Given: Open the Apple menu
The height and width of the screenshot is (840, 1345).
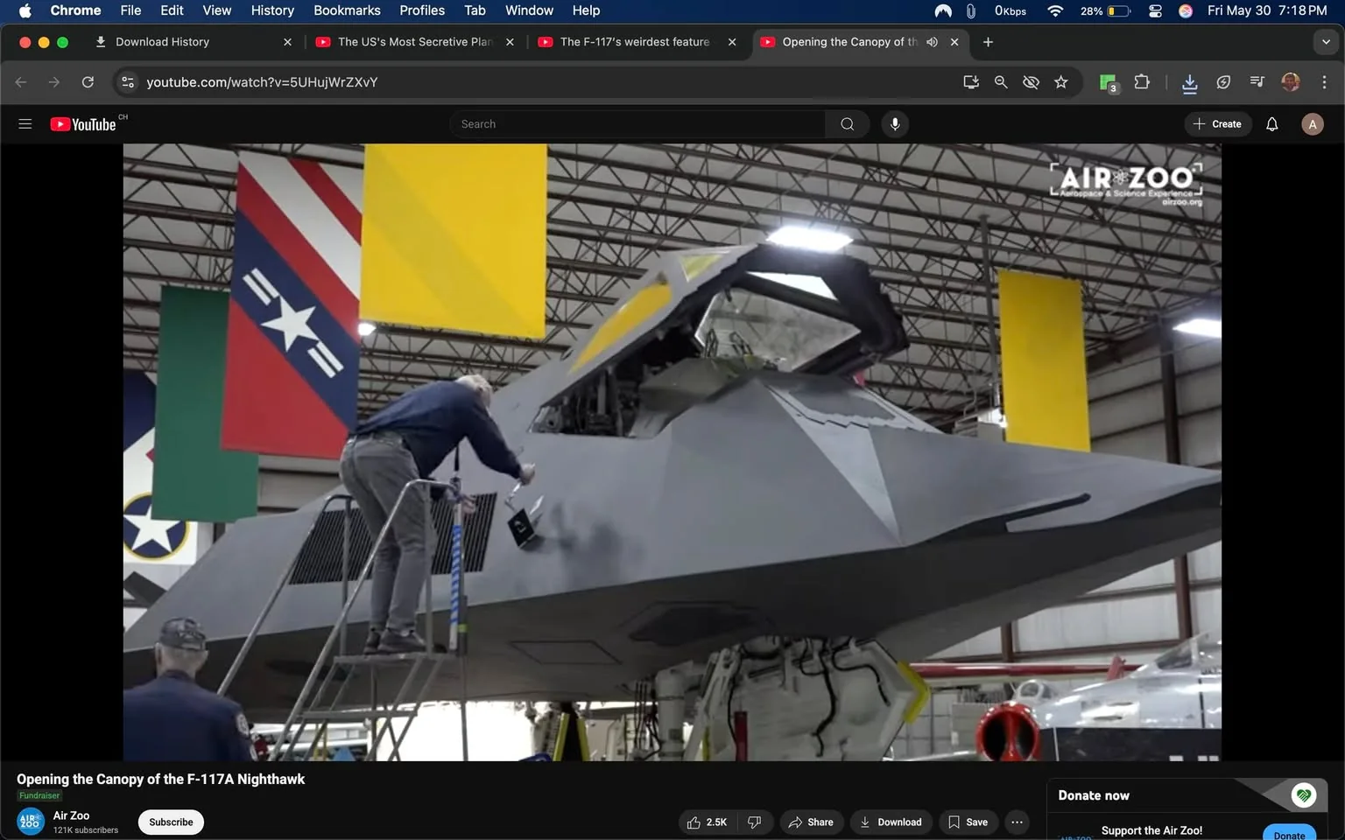Looking at the screenshot, I should pos(25,10).
